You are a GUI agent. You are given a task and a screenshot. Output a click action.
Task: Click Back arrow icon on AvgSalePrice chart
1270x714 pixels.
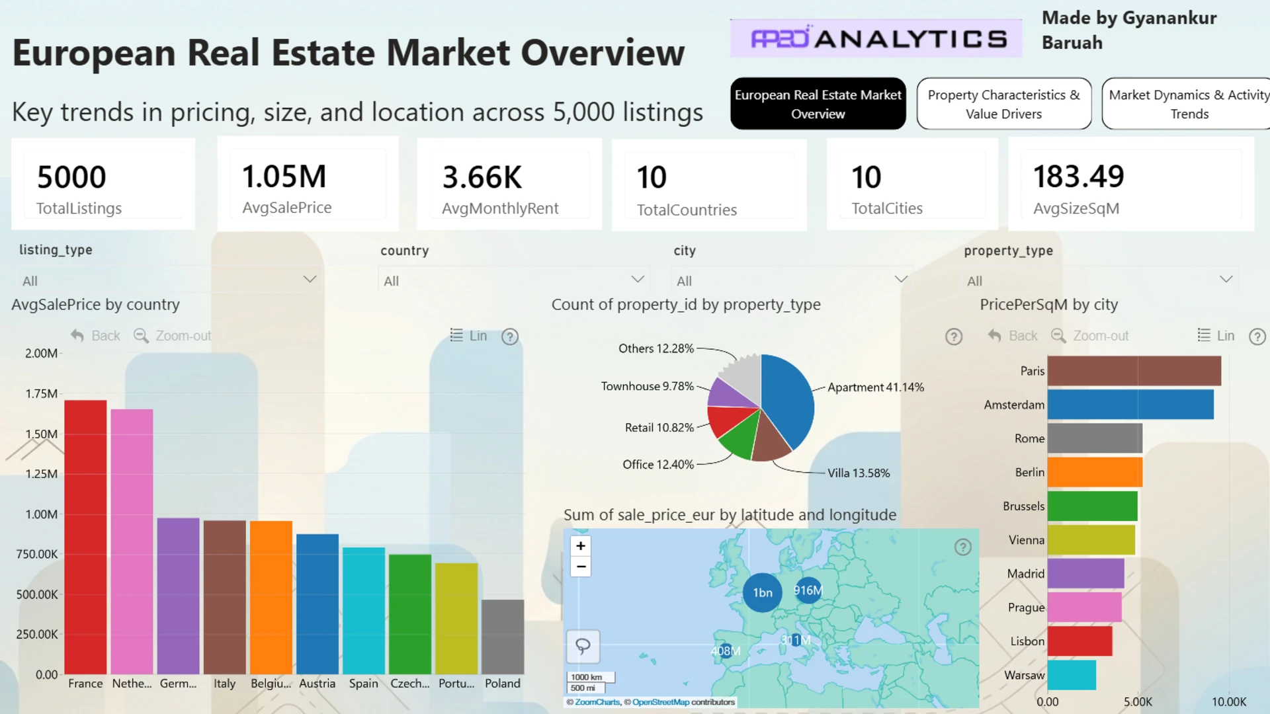77,336
